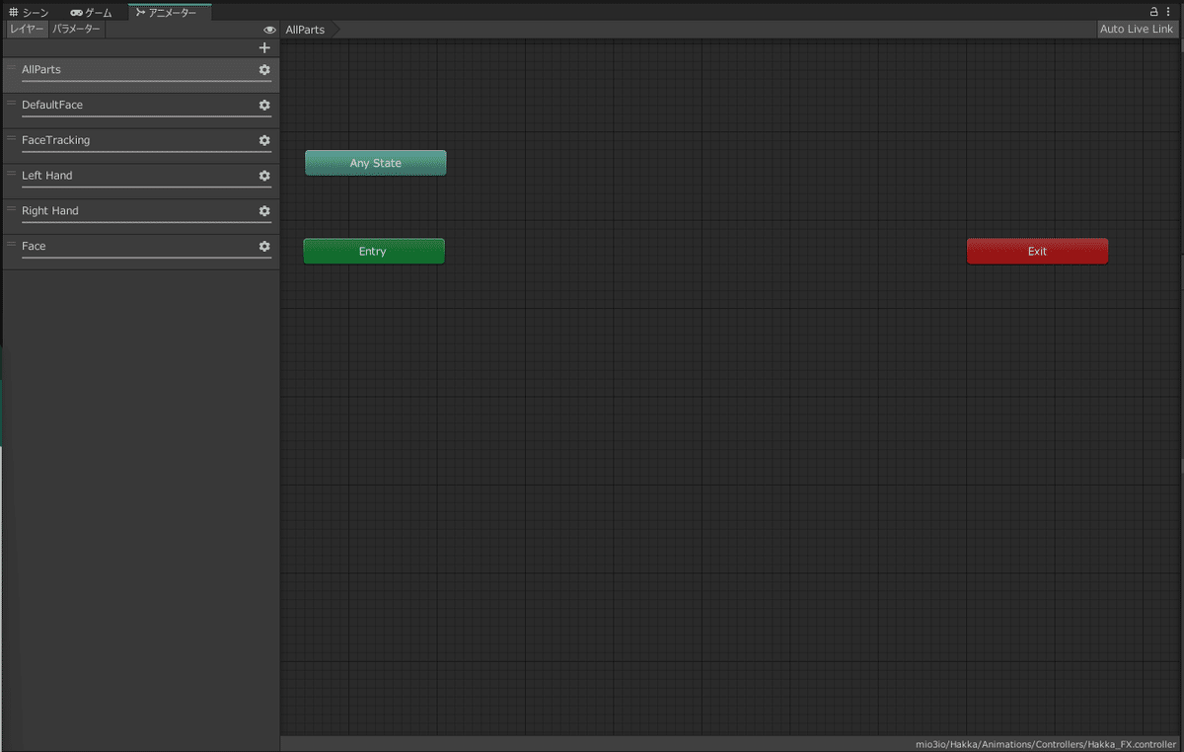This screenshot has width=1184, height=752.
Task: Open settings gear for Left Hand layer
Action: (264, 176)
